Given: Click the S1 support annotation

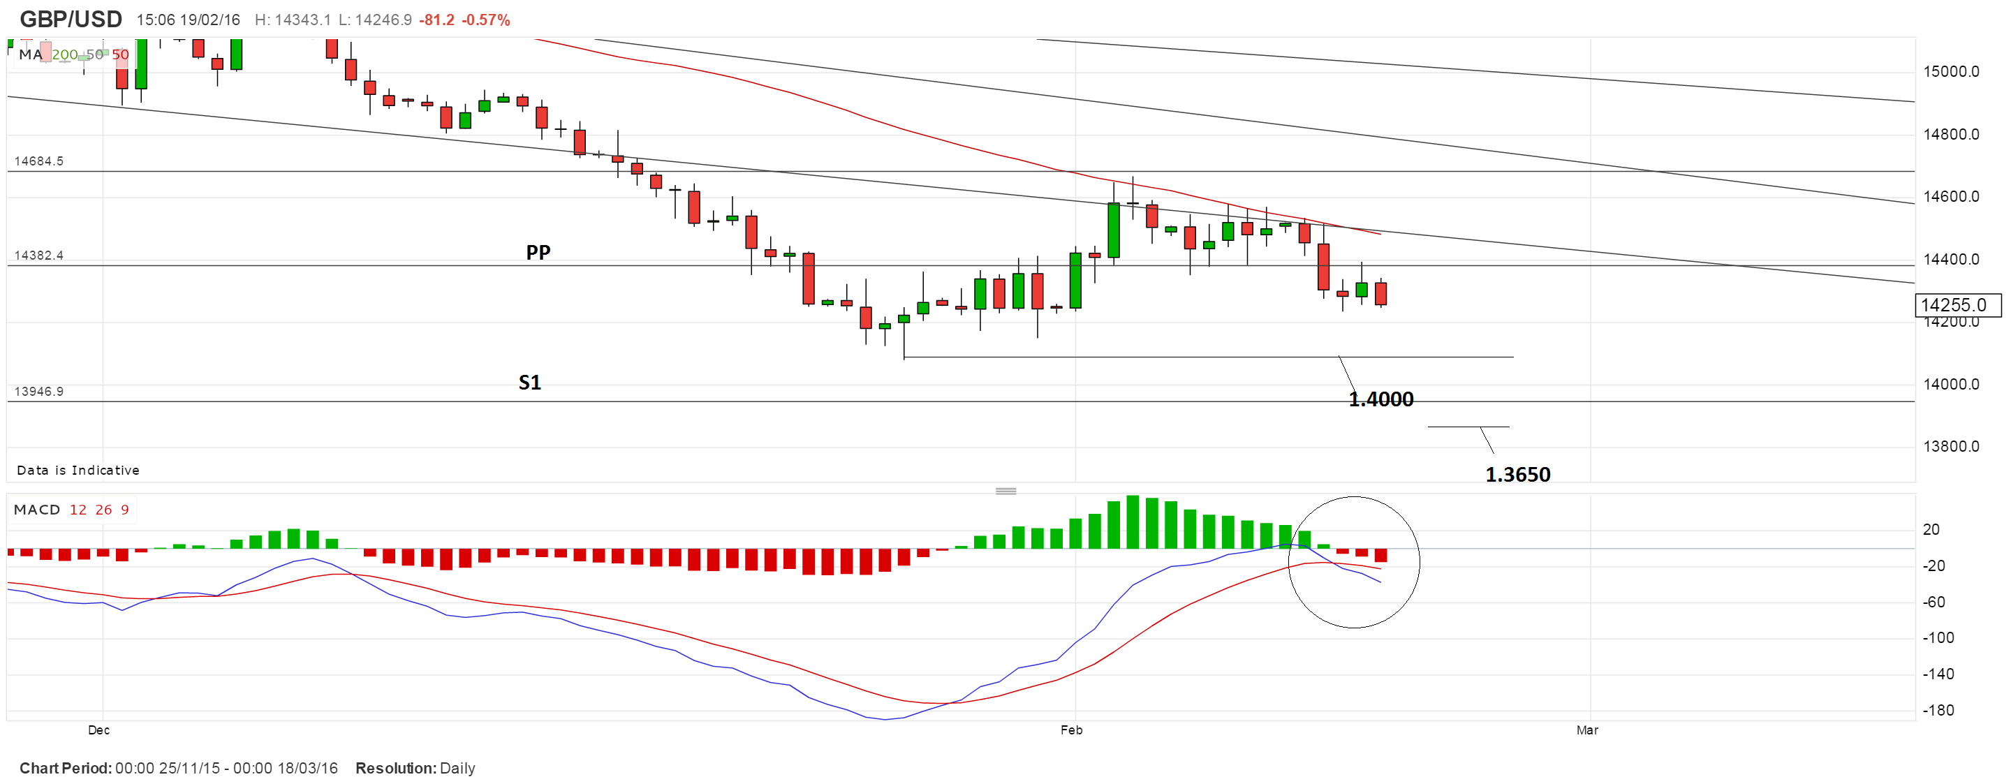Looking at the screenshot, I should (529, 383).
